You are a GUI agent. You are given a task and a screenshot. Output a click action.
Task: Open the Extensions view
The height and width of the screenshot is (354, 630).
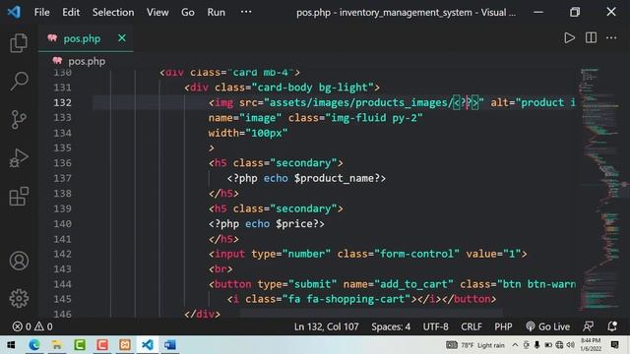[19, 197]
